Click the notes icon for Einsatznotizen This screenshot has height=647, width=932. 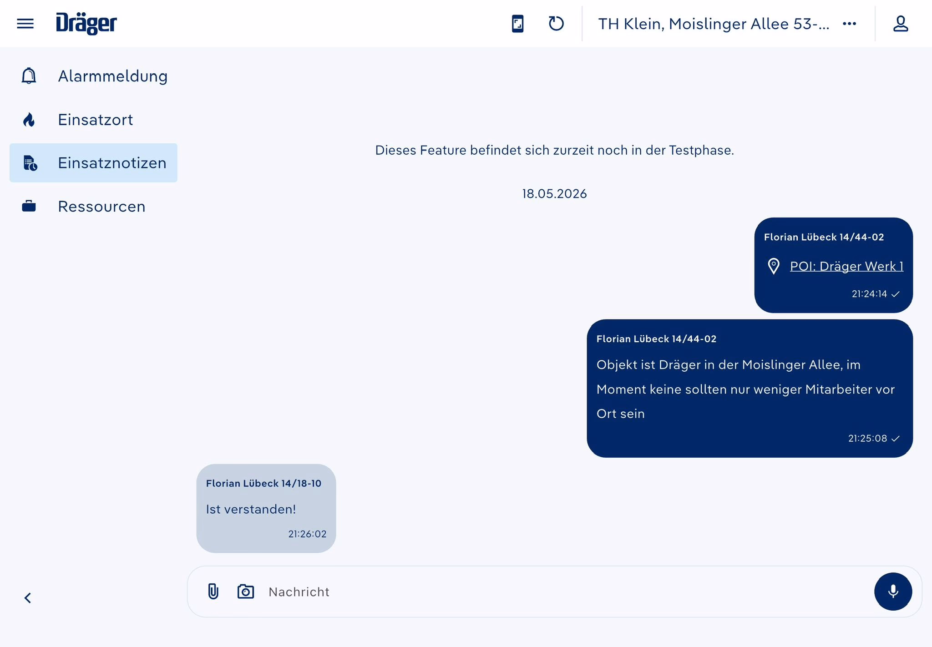(30, 163)
